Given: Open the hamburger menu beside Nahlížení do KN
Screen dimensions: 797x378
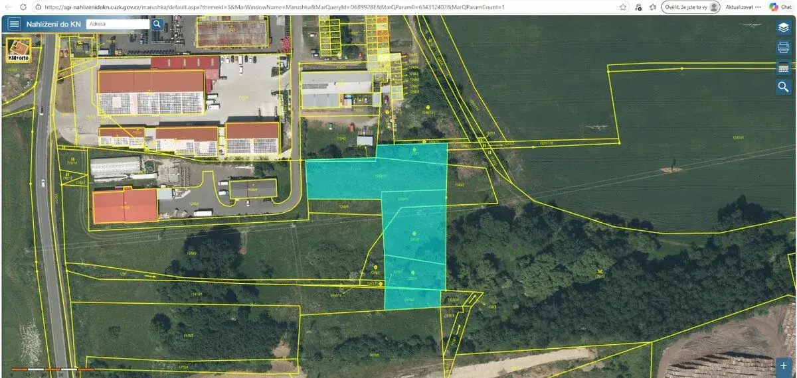Looking at the screenshot, I should (14, 24).
